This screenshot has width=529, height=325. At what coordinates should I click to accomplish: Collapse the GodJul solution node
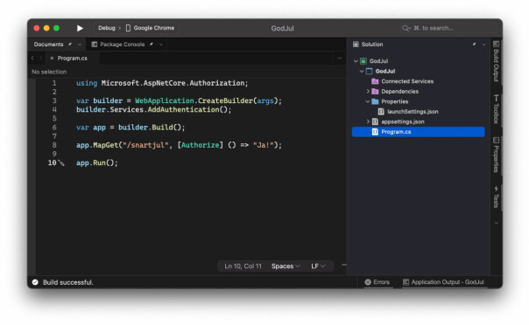(x=356, y=61)
